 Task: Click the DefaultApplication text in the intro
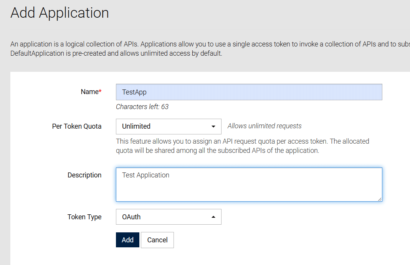click(37, 53)
